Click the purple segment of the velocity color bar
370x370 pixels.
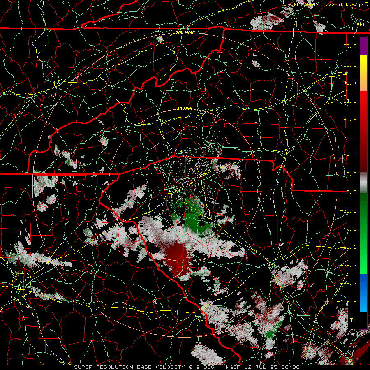[363, 46]
